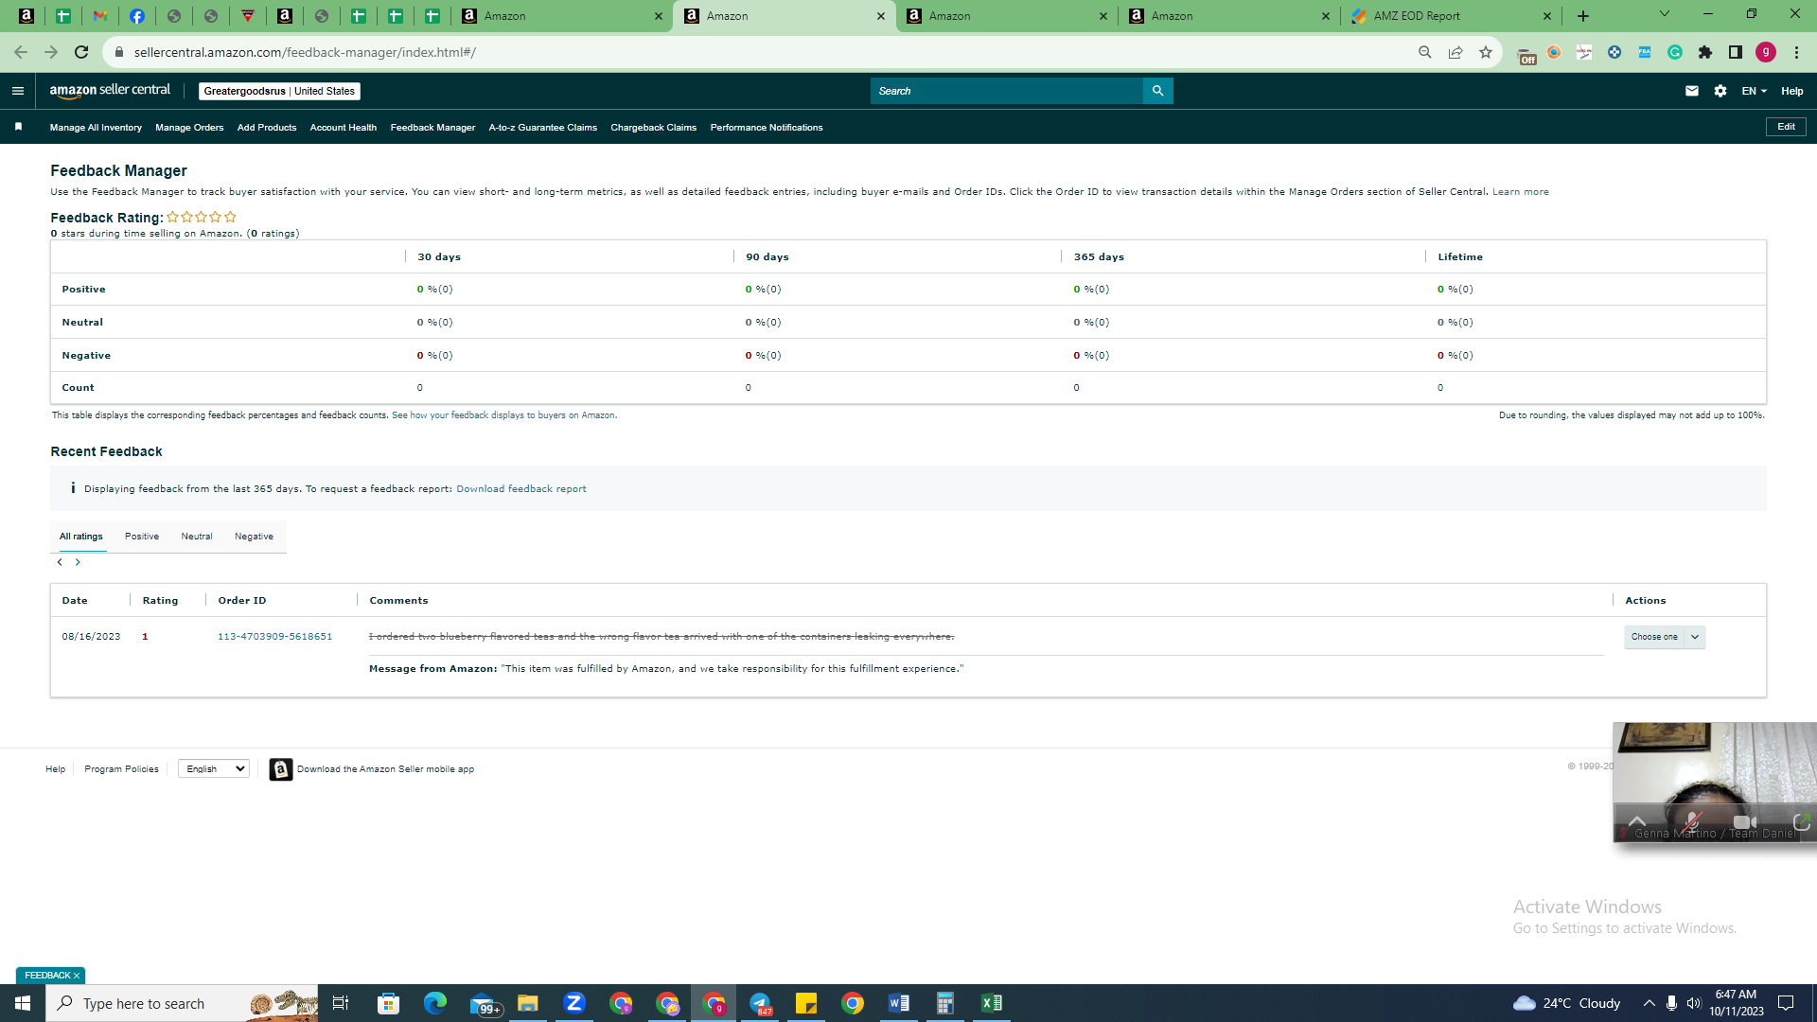The width and height of the screenshot is (1817, 1022).
Task: Focus the Seller Central search field
Action: [1007, 91]
